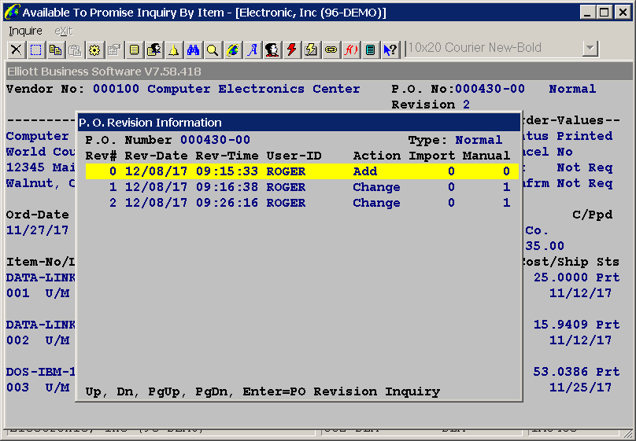This screenshot has width=636, height=441.
Task: Click the copy icon in toolbar
Action: point(55,50)
